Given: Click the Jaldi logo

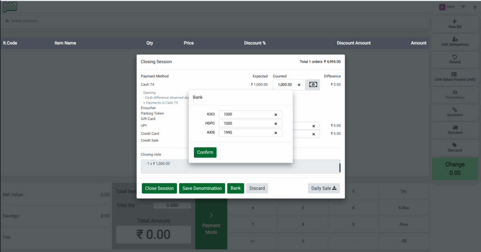Looking at the screenshot, I should (10, 7).
